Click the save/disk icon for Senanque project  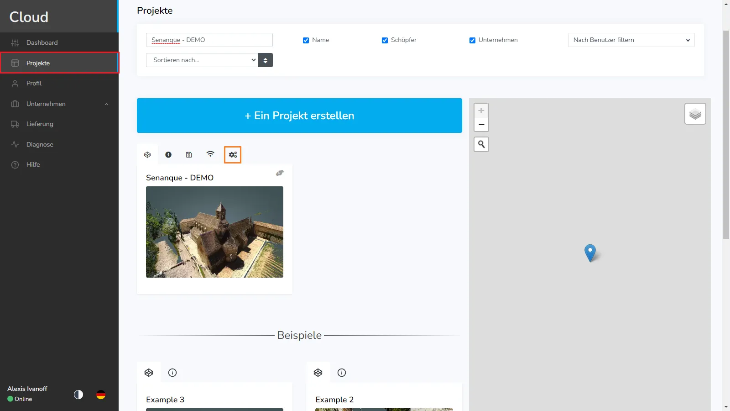coord(189,155)
